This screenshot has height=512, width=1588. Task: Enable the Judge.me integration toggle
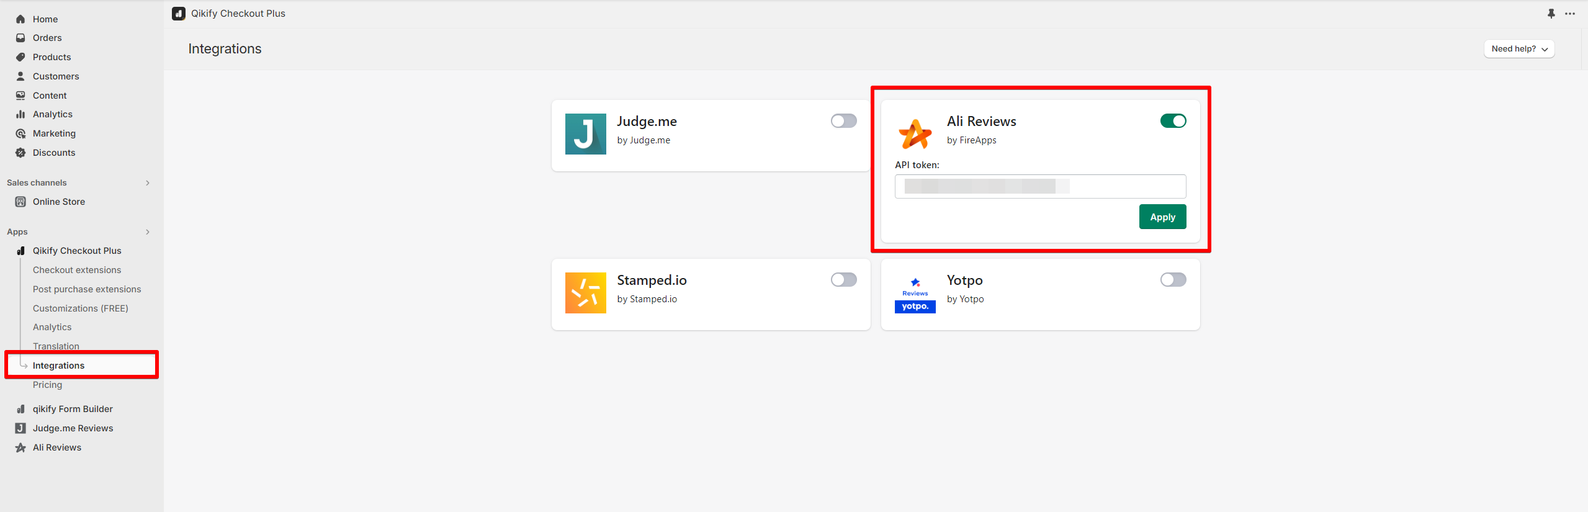tap(844, 121)
